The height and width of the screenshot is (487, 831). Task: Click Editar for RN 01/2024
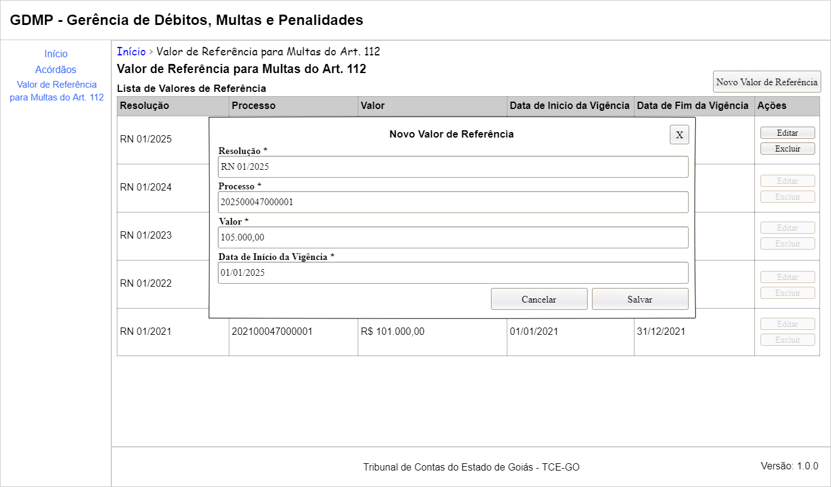[x=787, y=181]
